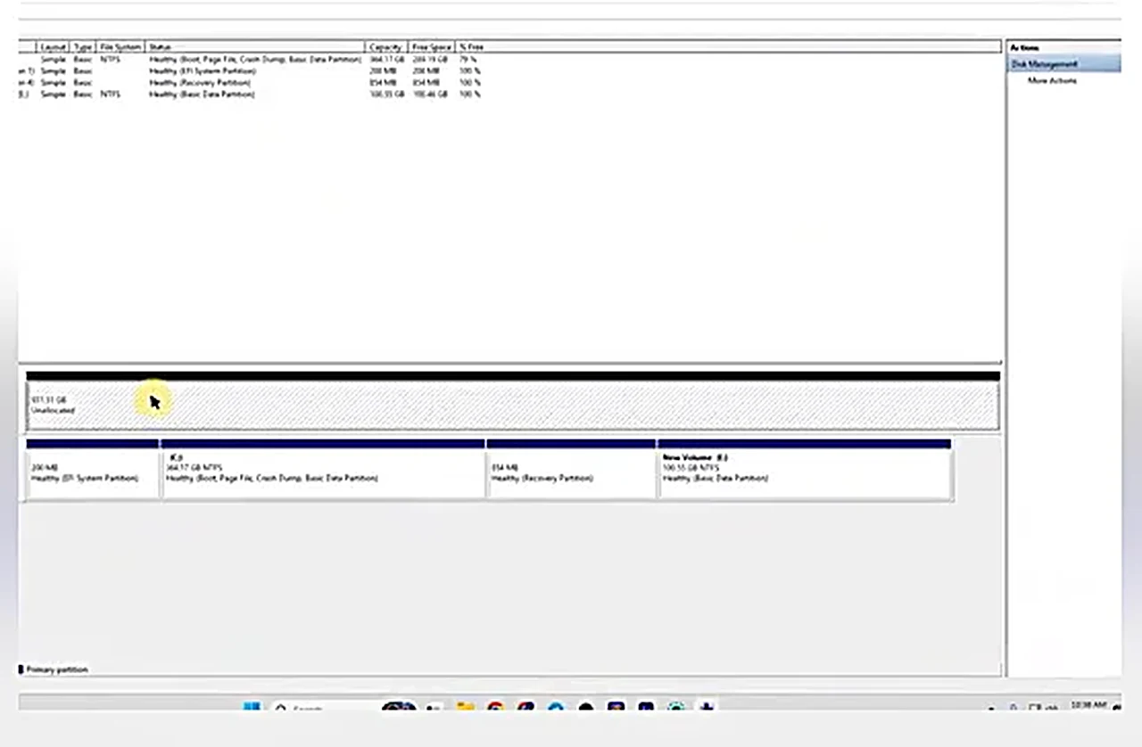Click the Status column header

(x=255, y=46)
